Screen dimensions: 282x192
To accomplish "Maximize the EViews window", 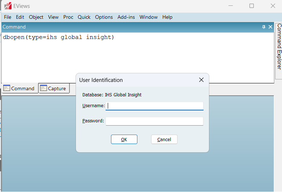I will click(x=252, y=6).
